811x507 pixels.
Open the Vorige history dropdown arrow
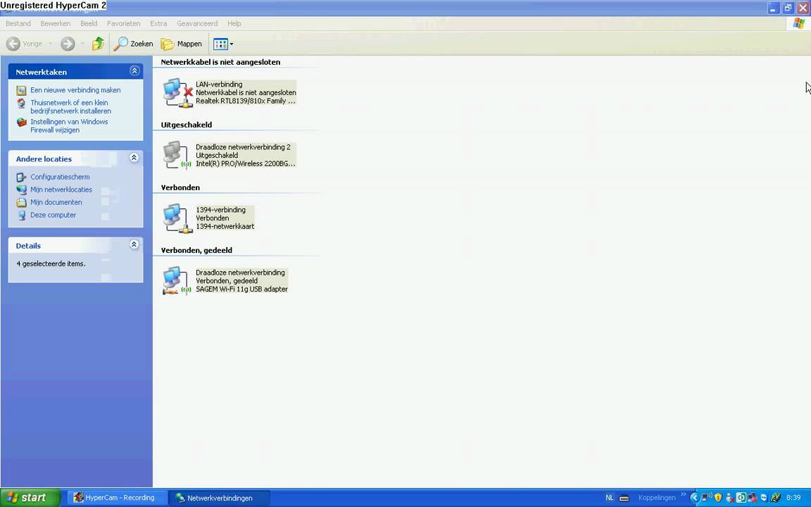[50, 44]
